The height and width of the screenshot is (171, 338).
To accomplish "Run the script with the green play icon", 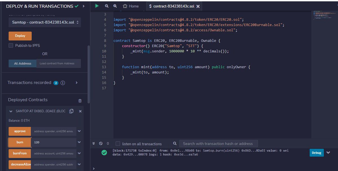I will [97, 6].
